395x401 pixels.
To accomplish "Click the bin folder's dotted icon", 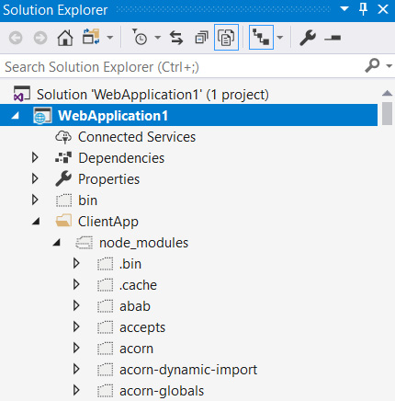I will [x=63, y=200].
